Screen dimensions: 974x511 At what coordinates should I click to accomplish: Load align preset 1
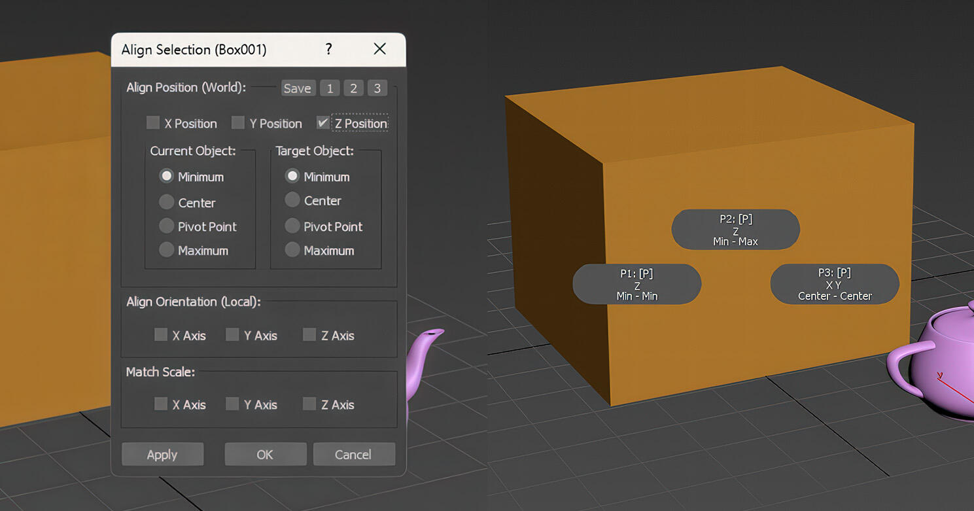(x=330, y=88)
